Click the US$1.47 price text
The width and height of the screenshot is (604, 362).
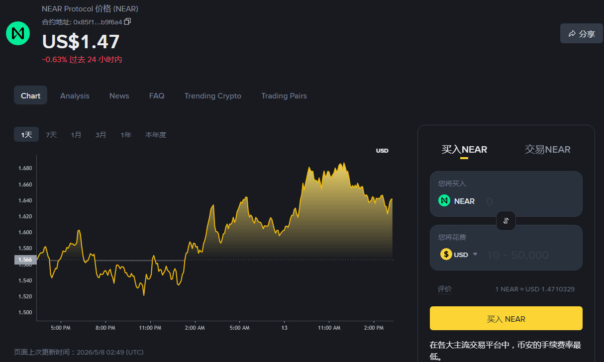pos(81,41)
